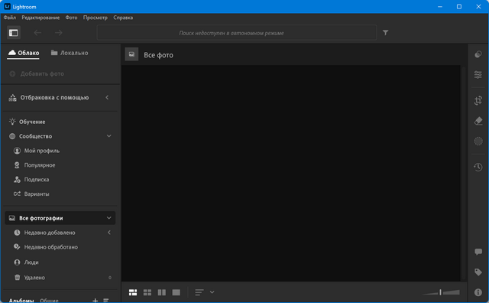The height and width of the screenshot is (303, 489).
Task: Open the Keywords tag icon
Action: tap(478, 272)
